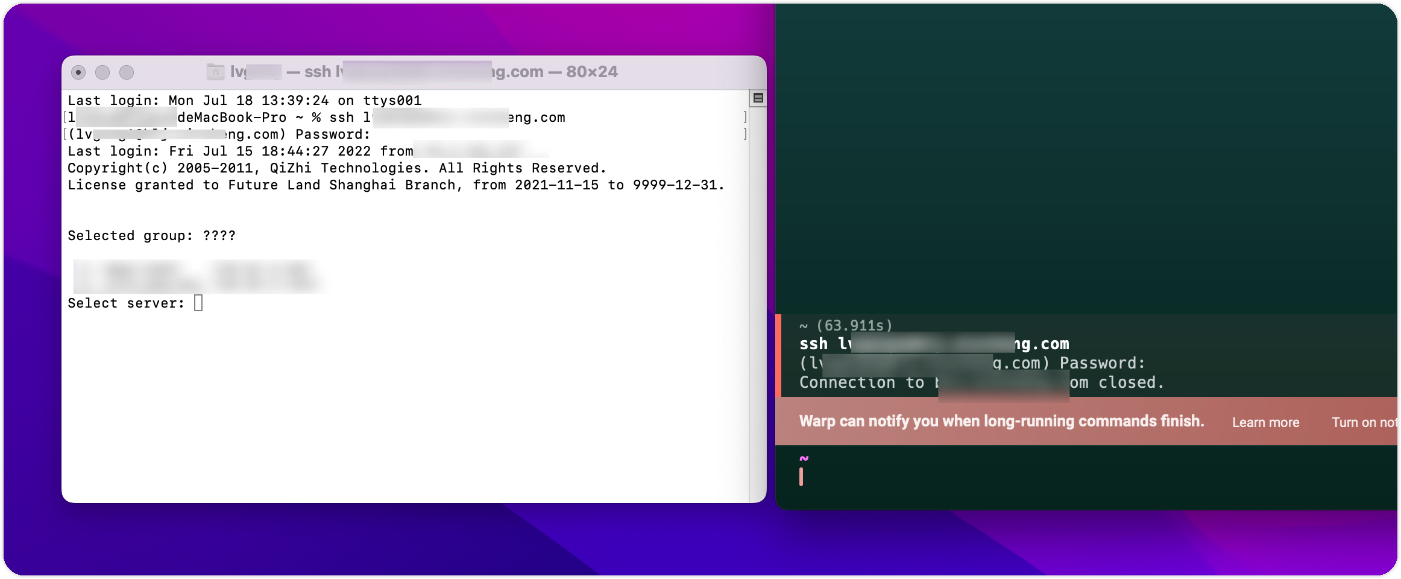The image size is (1401, 579).
Task: Click the "Selected group: ????" line in Terminal
Action: 151,235
